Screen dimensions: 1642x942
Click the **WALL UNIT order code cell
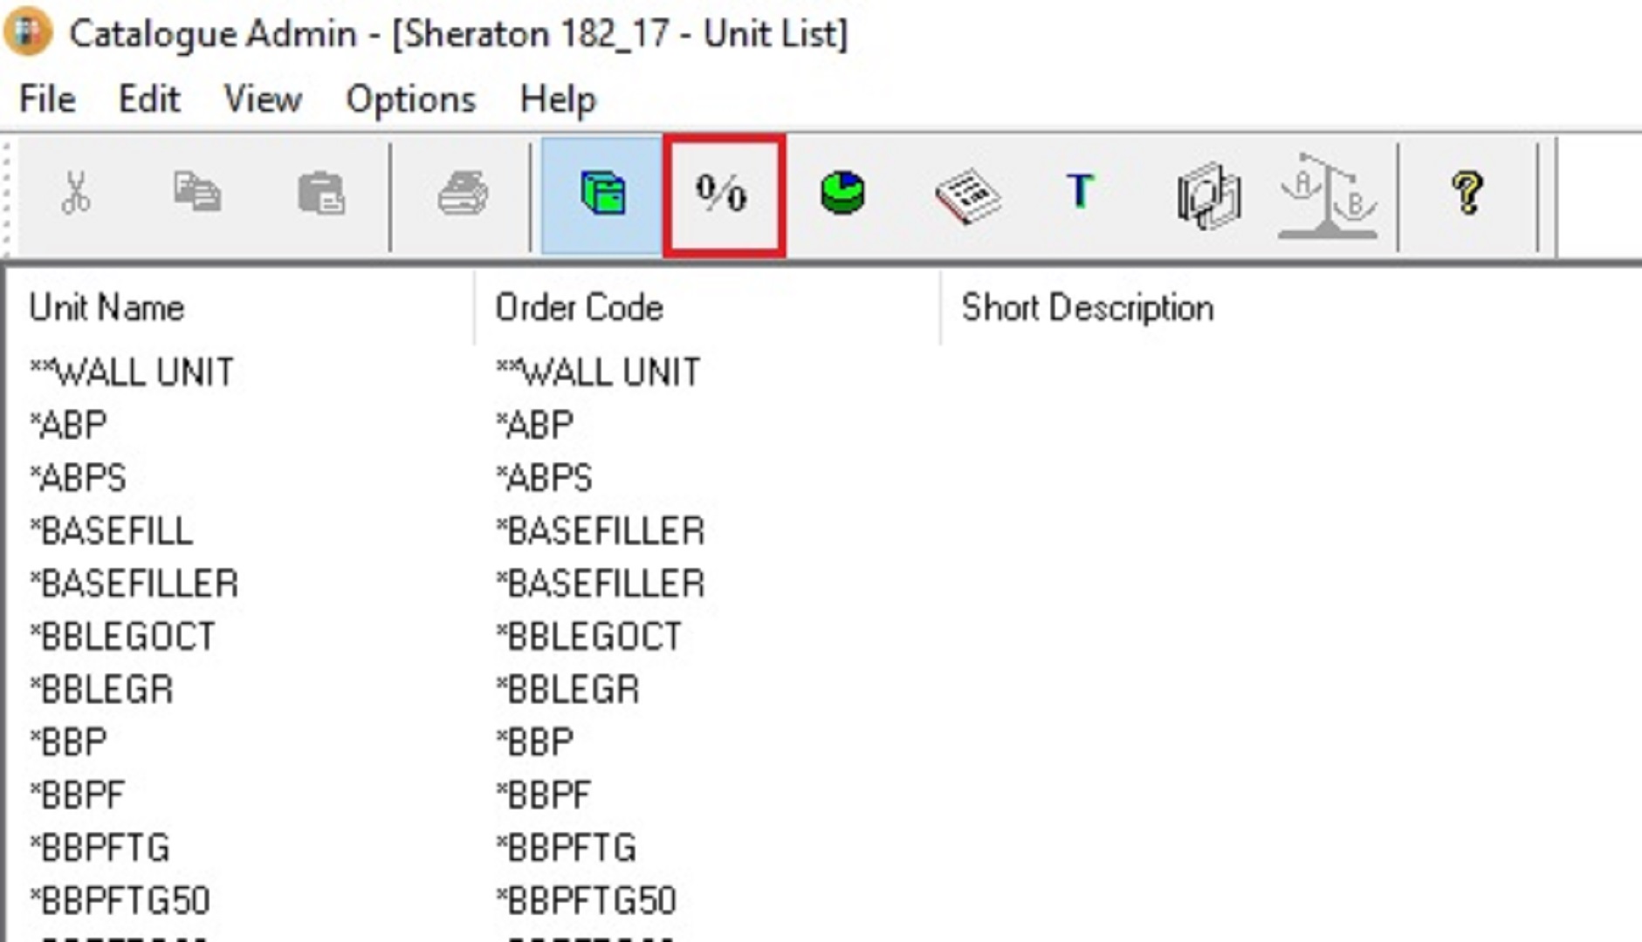pos(598,372)
